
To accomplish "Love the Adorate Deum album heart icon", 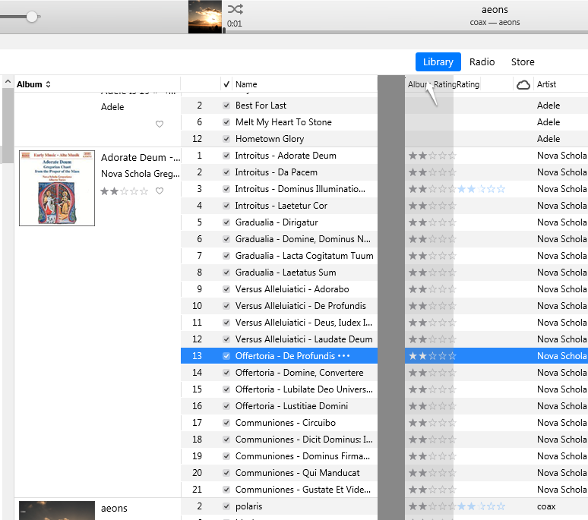I will click(x=160, y=191).
